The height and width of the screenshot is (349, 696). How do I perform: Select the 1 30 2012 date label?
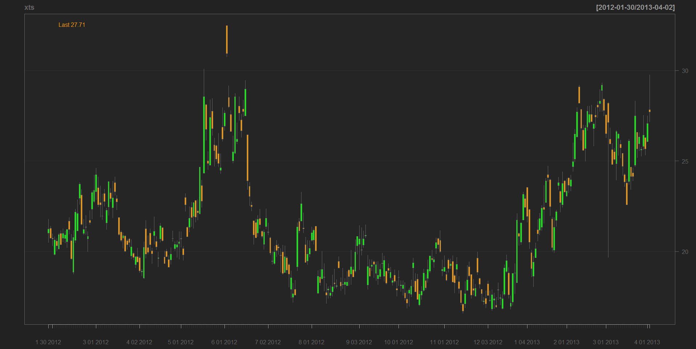click(x=48, y=342)
